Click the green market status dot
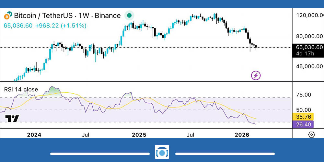Viewport: 324px width, 162px height. click(129, 15)
